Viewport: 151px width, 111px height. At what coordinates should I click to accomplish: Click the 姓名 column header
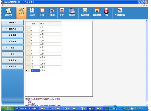tap(51, 23)
